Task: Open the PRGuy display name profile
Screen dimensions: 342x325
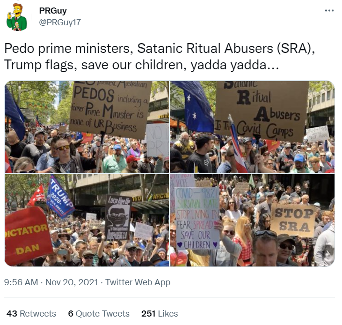Action: point(53,10)
